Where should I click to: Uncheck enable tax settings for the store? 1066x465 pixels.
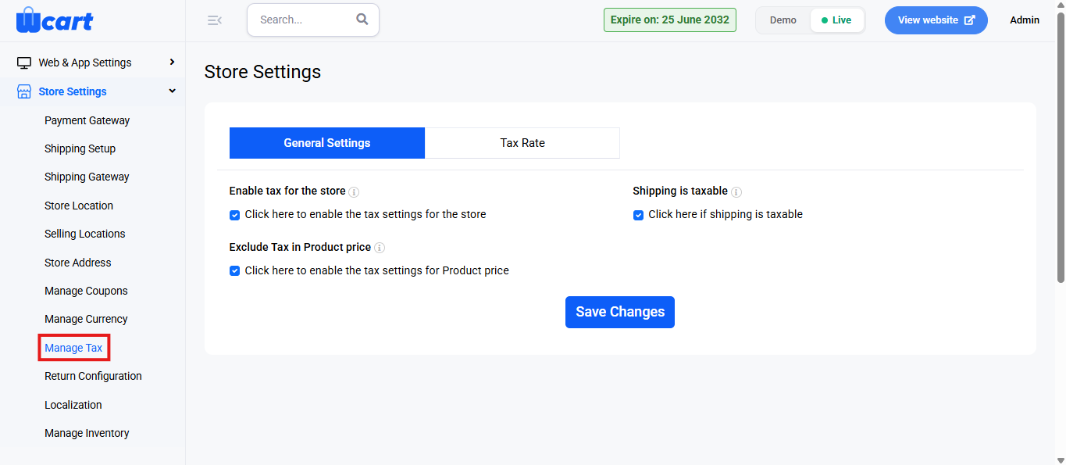[x=234, y=215]
